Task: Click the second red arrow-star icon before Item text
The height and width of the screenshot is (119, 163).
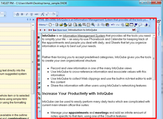Action: tap(55, 30)
